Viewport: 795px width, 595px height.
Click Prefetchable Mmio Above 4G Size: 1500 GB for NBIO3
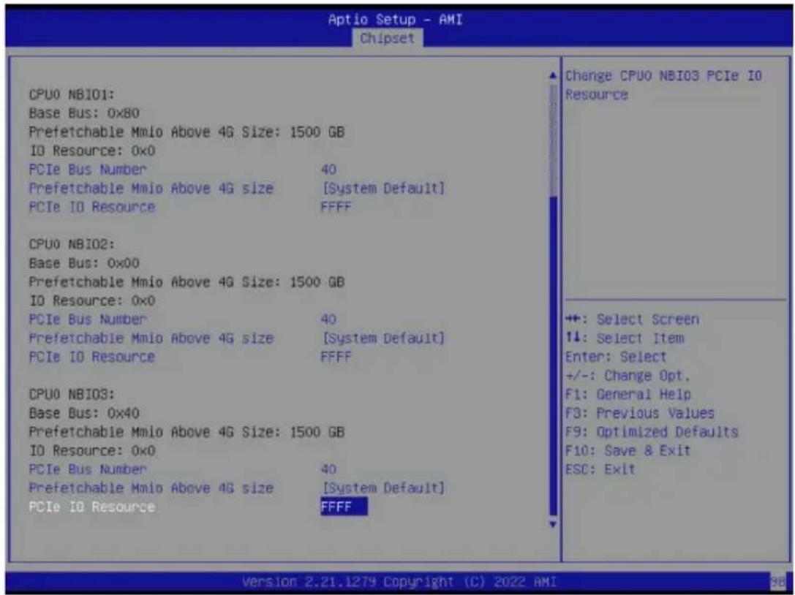(x=186, y=432)
